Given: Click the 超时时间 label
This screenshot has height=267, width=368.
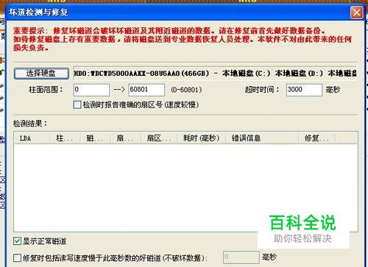Looking at the screenshot, I should [262, 90].
